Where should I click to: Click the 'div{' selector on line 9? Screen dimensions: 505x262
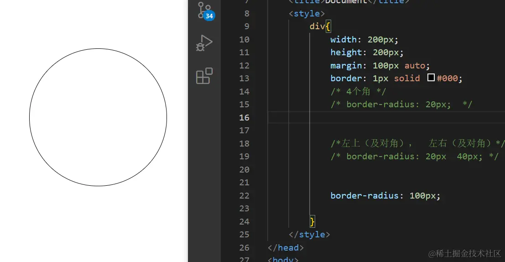click(320, 26)
